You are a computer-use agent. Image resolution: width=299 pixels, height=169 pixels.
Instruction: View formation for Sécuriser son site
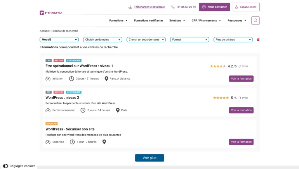[x=241, y=142]
